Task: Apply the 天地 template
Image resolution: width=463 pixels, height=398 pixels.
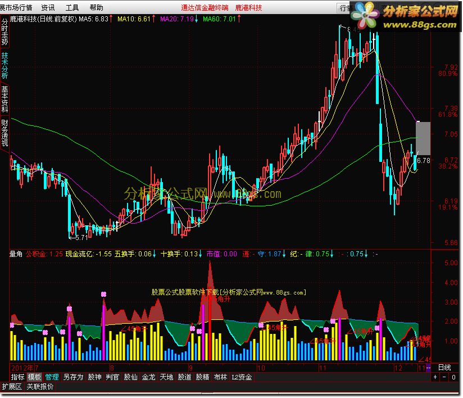Action: point(166,377)
